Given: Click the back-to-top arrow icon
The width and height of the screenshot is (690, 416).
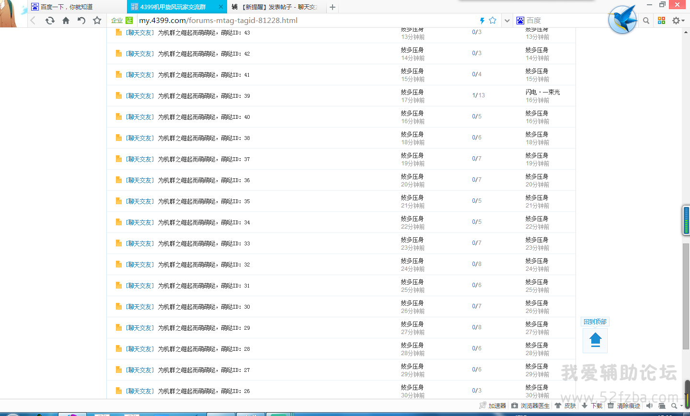Looking at the screenshot, I should point(595,340).
